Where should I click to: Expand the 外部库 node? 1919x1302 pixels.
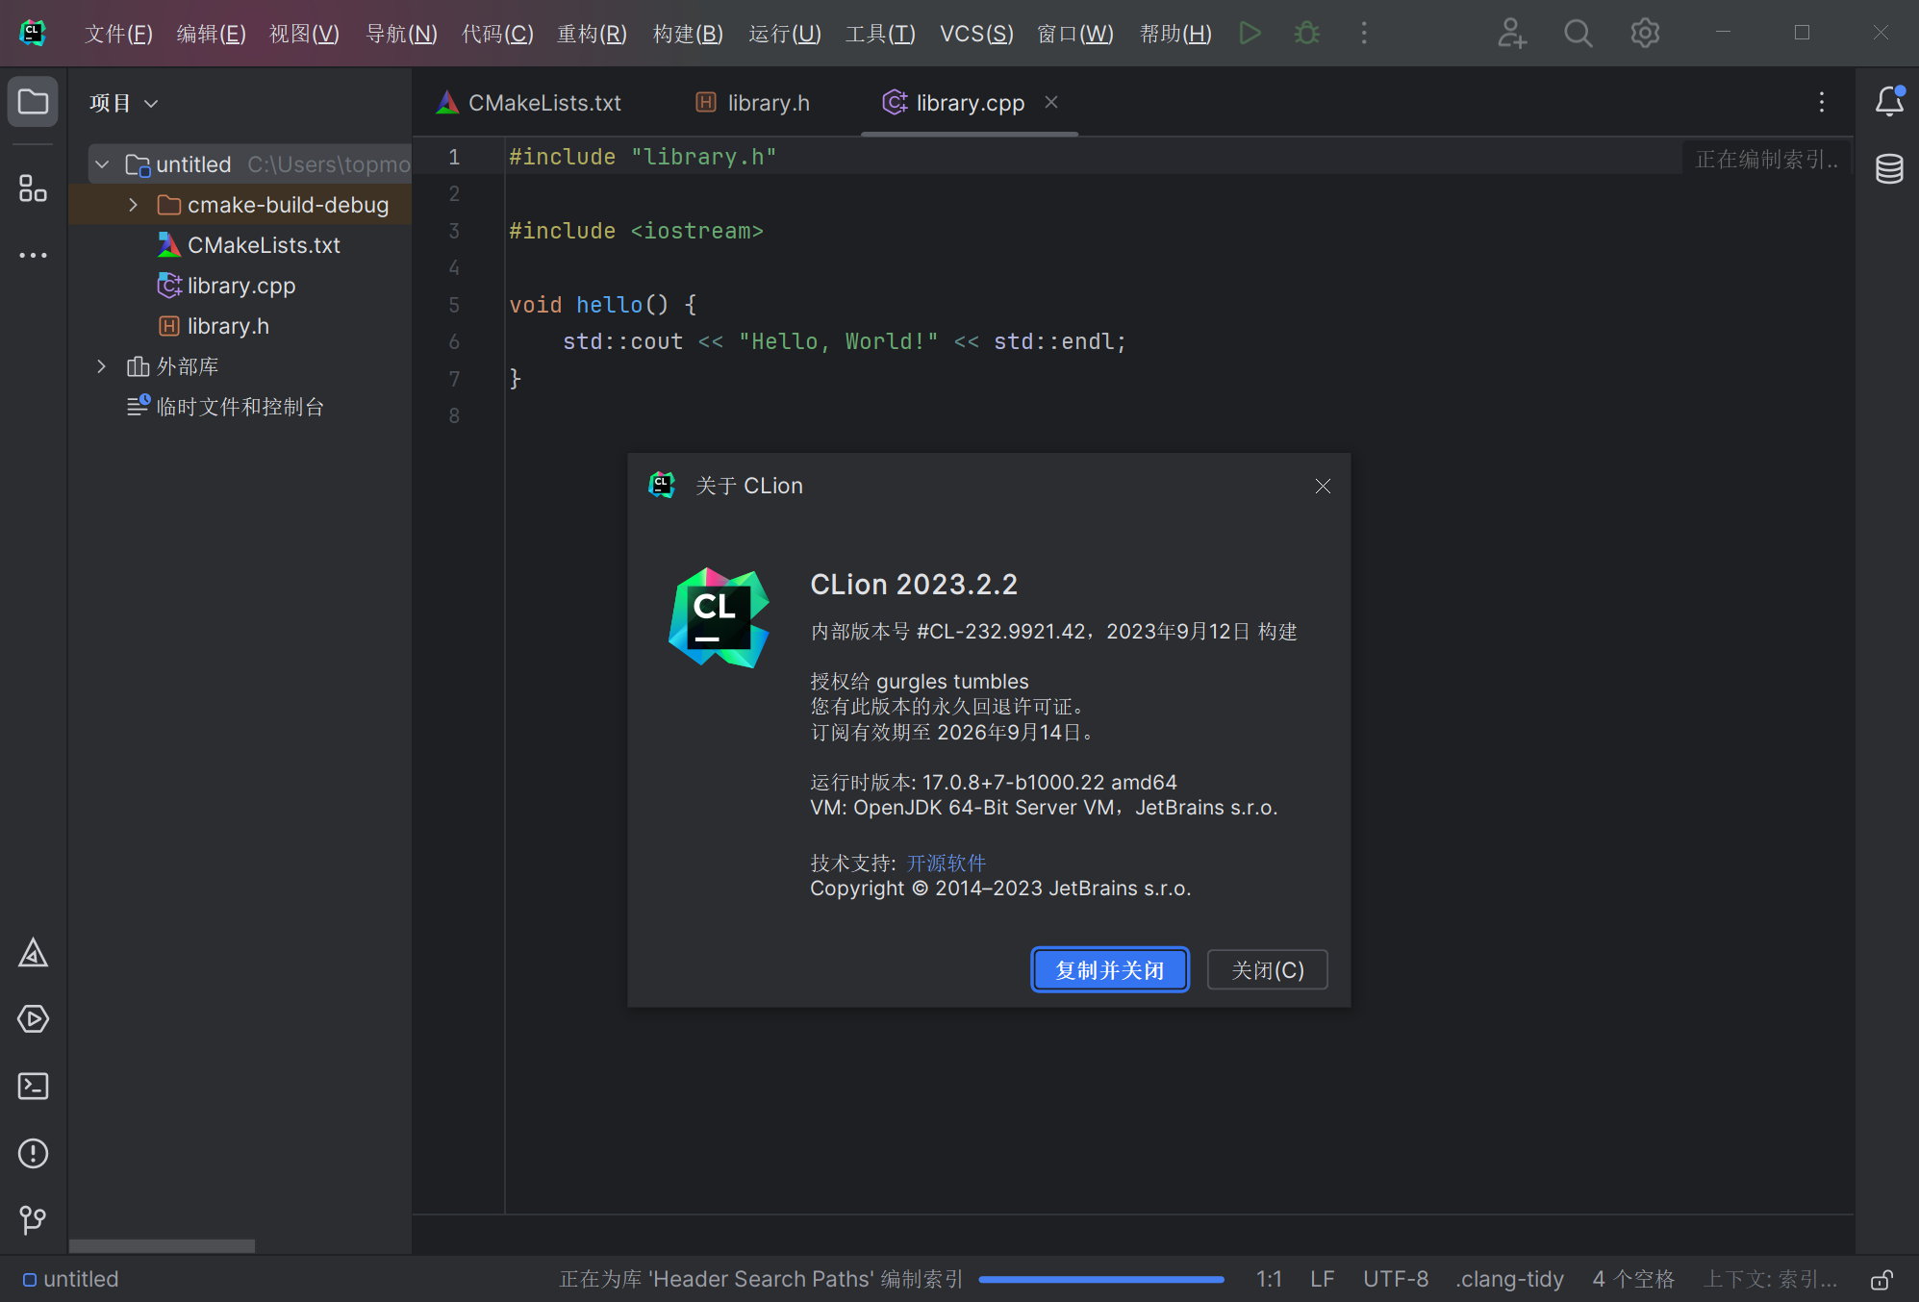(x=101, y=366)
